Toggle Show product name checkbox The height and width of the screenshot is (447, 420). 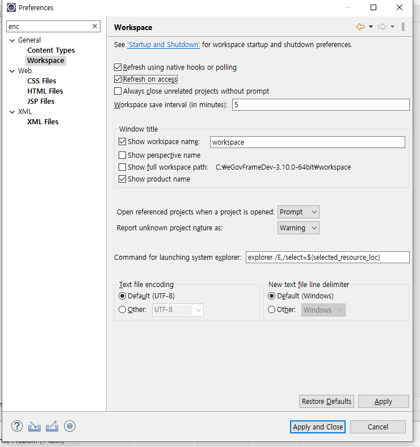[x=122, y=179]
